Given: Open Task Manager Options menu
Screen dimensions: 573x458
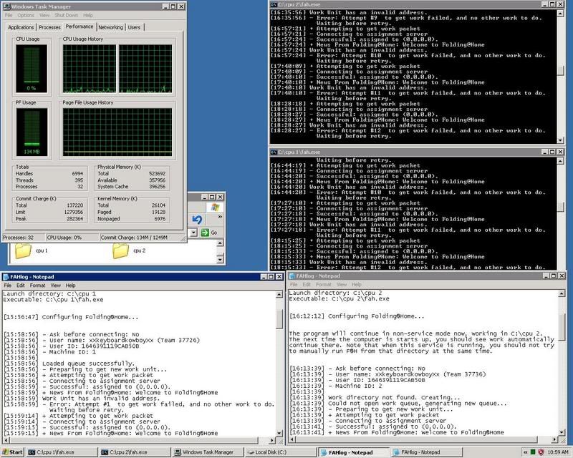Looking at the screenshot, I should (x=26, y=15).
